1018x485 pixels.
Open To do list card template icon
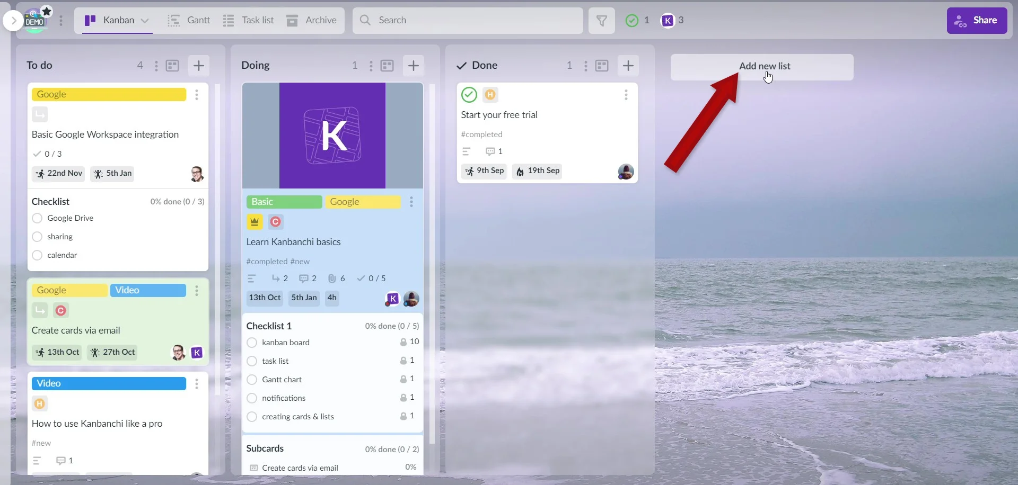pos(172,66)
